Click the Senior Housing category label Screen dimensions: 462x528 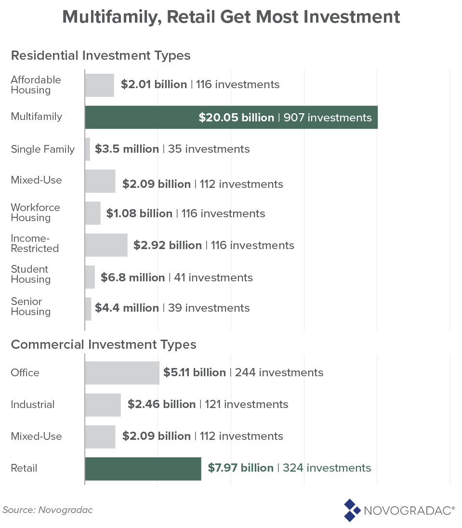[31, 306]
